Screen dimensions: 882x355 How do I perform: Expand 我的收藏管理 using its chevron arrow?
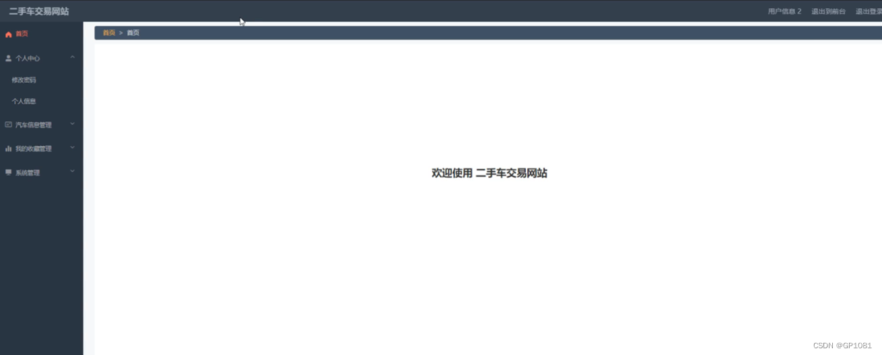tap(72, 148)
